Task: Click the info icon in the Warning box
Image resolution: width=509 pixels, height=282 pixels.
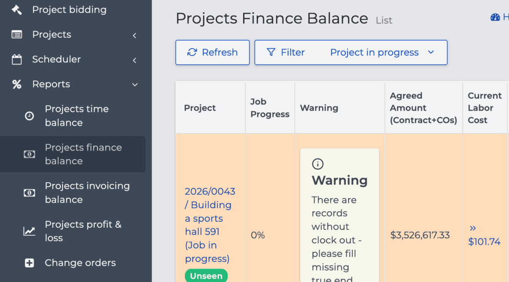Action: (x=318, y=164)
